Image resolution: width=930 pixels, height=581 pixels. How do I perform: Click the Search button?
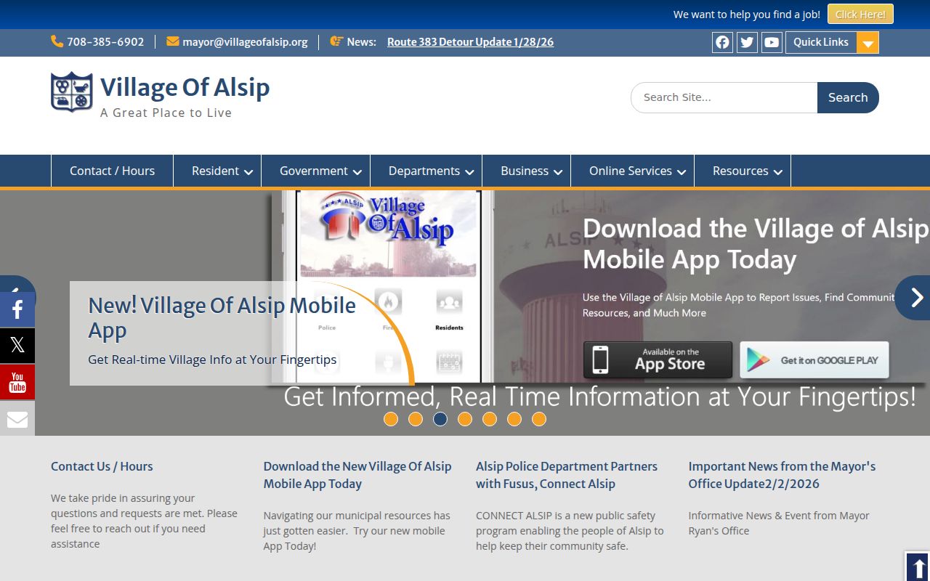(848, 97)
